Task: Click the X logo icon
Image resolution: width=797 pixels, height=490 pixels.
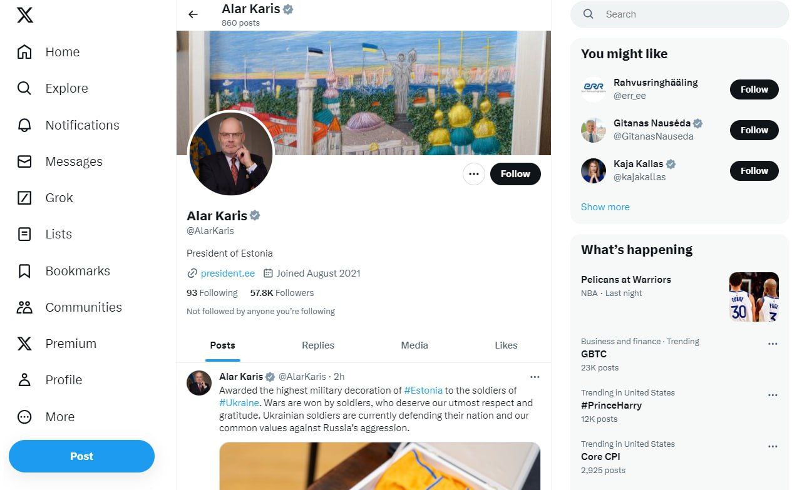Action: [x=25, y=15]
